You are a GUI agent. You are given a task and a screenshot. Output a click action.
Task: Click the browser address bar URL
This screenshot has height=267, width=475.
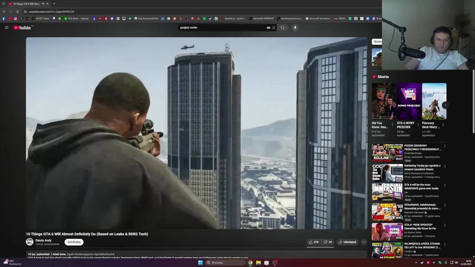52,11
